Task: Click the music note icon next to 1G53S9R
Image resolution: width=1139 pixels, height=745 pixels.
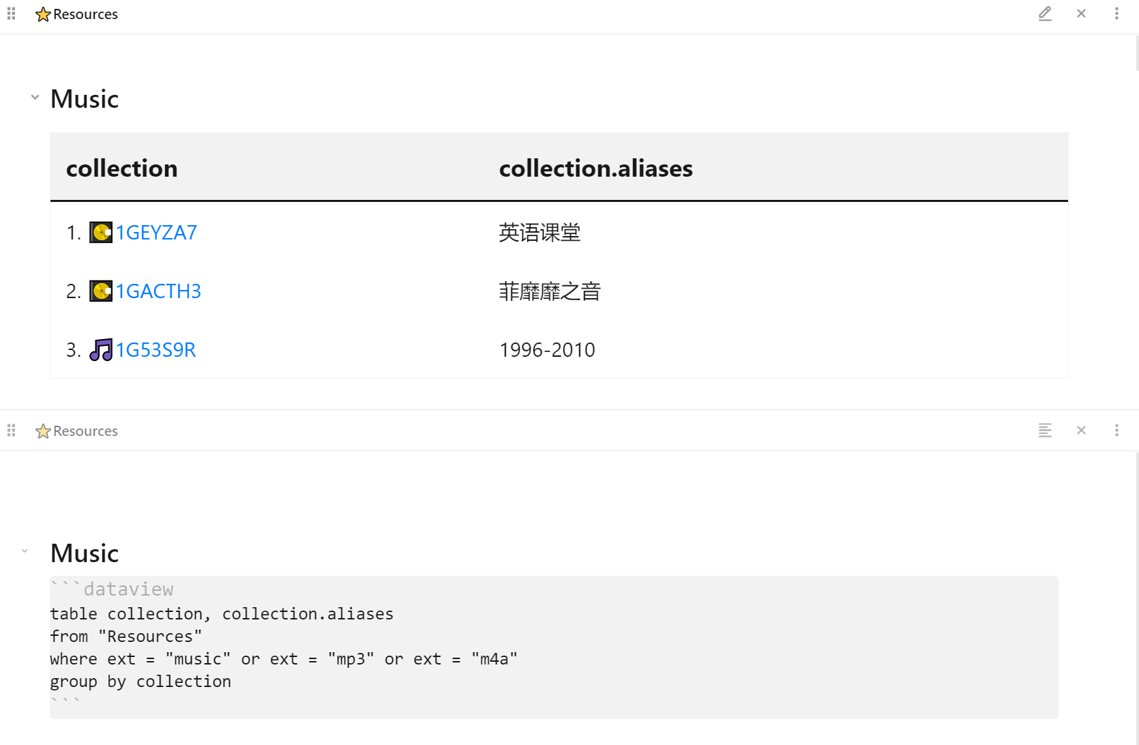Action: 101,349
